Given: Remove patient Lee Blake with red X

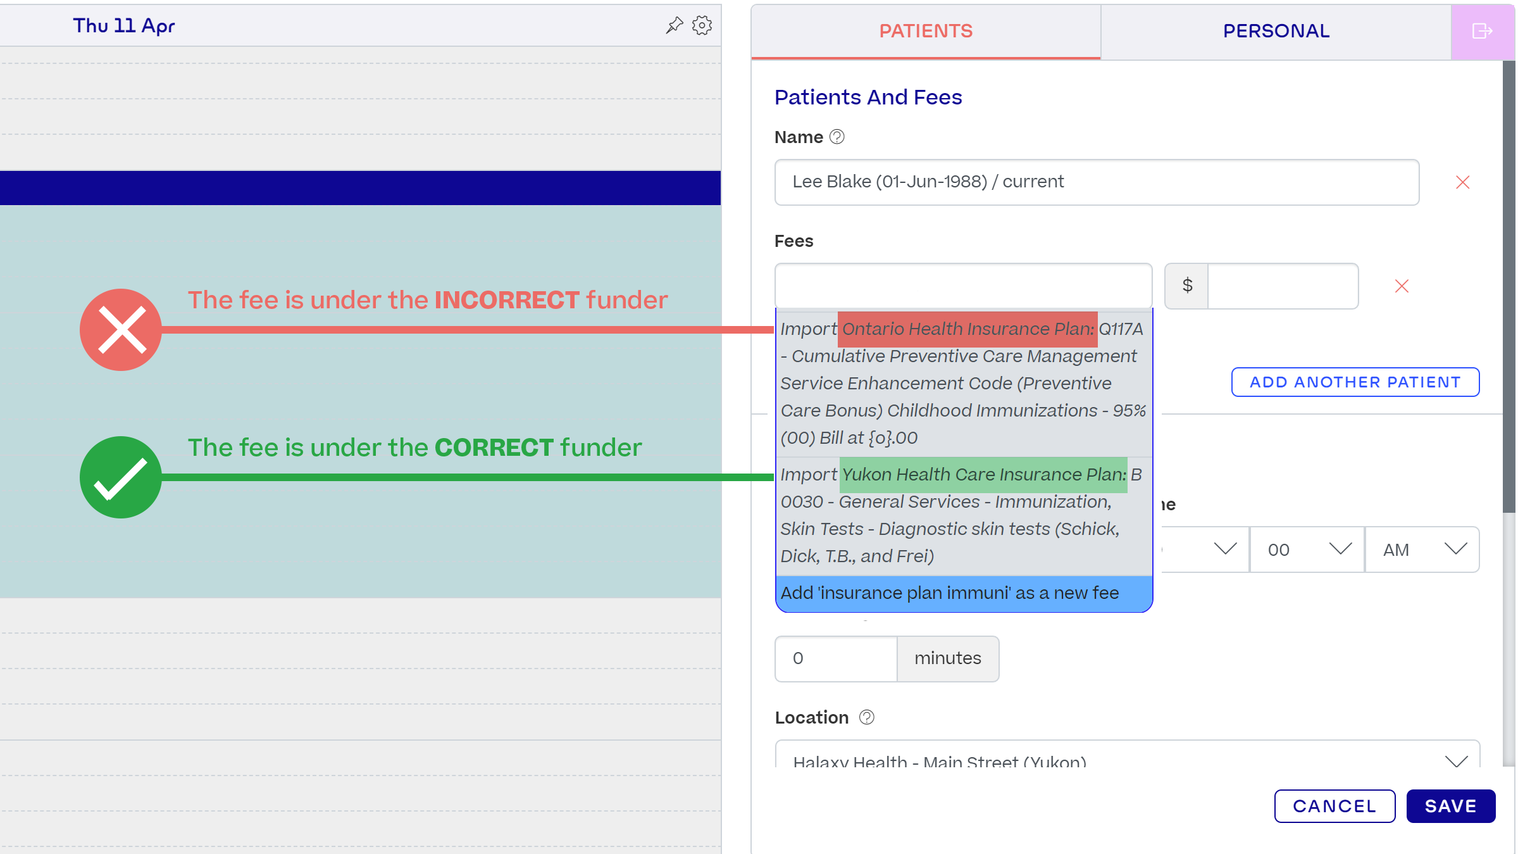Looking at the screenshot, I should point(1462,182).
